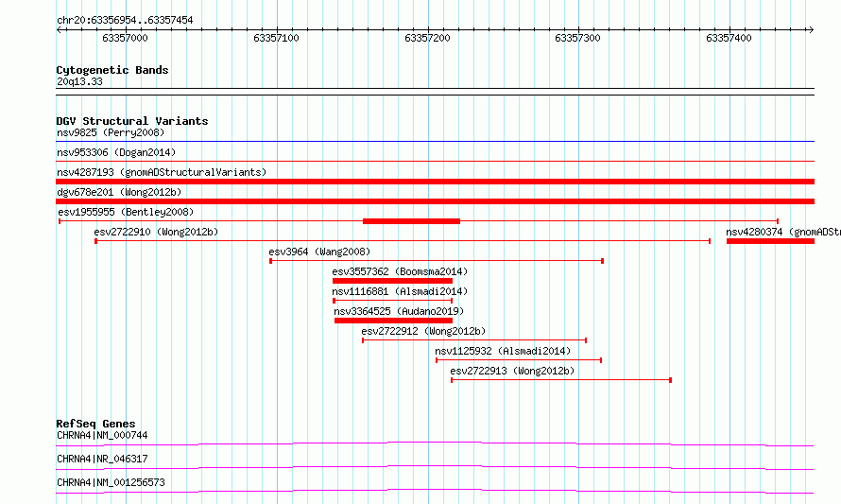
Task: Select variant nsv4280374 gnomAD label
Action: (x=783, y=232)
